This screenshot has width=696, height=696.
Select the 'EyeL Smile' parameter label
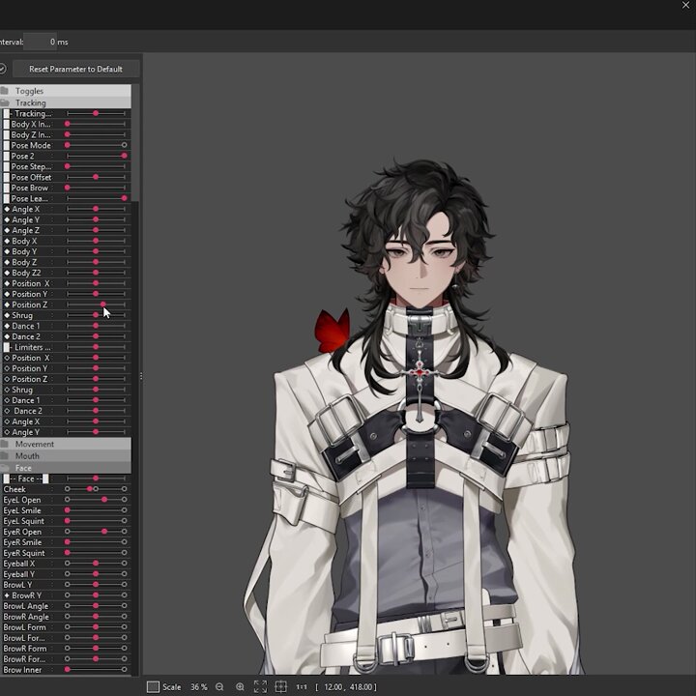point(22,510)
